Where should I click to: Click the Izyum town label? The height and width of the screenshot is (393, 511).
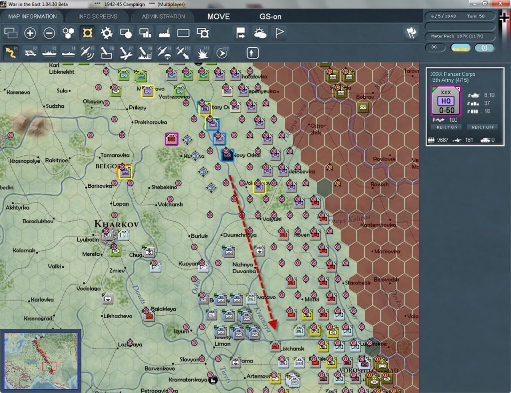pos(181,331)
